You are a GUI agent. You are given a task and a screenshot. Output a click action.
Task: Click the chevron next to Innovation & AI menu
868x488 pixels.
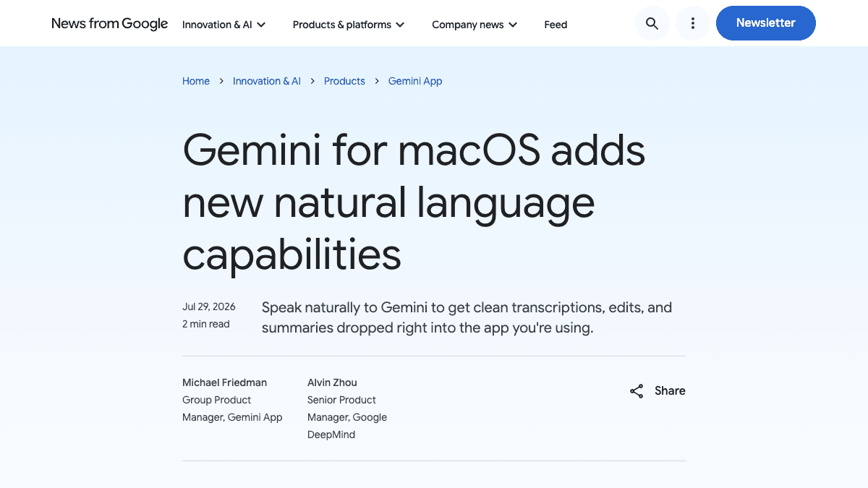coord(261,25)
